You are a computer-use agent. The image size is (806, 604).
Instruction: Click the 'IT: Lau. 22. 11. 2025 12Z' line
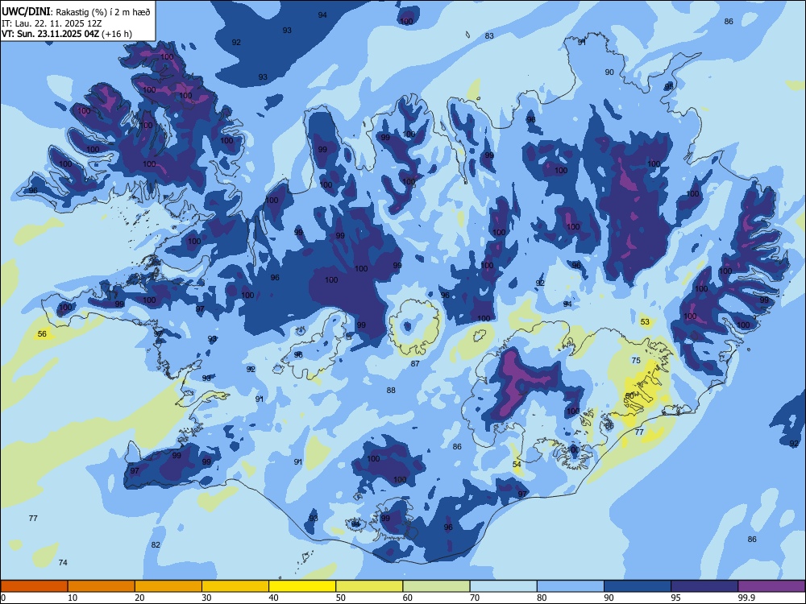(52, 23)
